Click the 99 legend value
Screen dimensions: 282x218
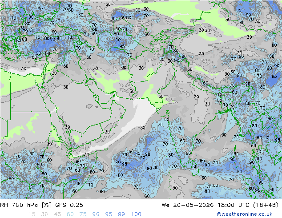pos(121,214)
